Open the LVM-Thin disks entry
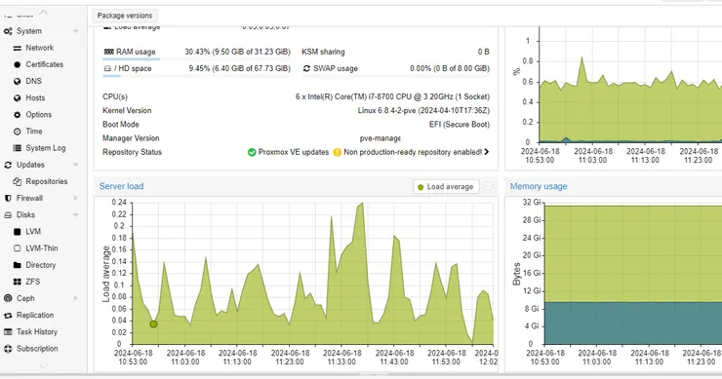This screenshot has height=379, width=722. click(42, 248)
